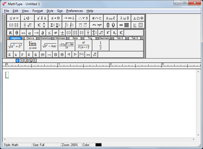This screenshot has width=203, height=149.
Task: Insert the theta symbol
Action: [x=17, y=33]
